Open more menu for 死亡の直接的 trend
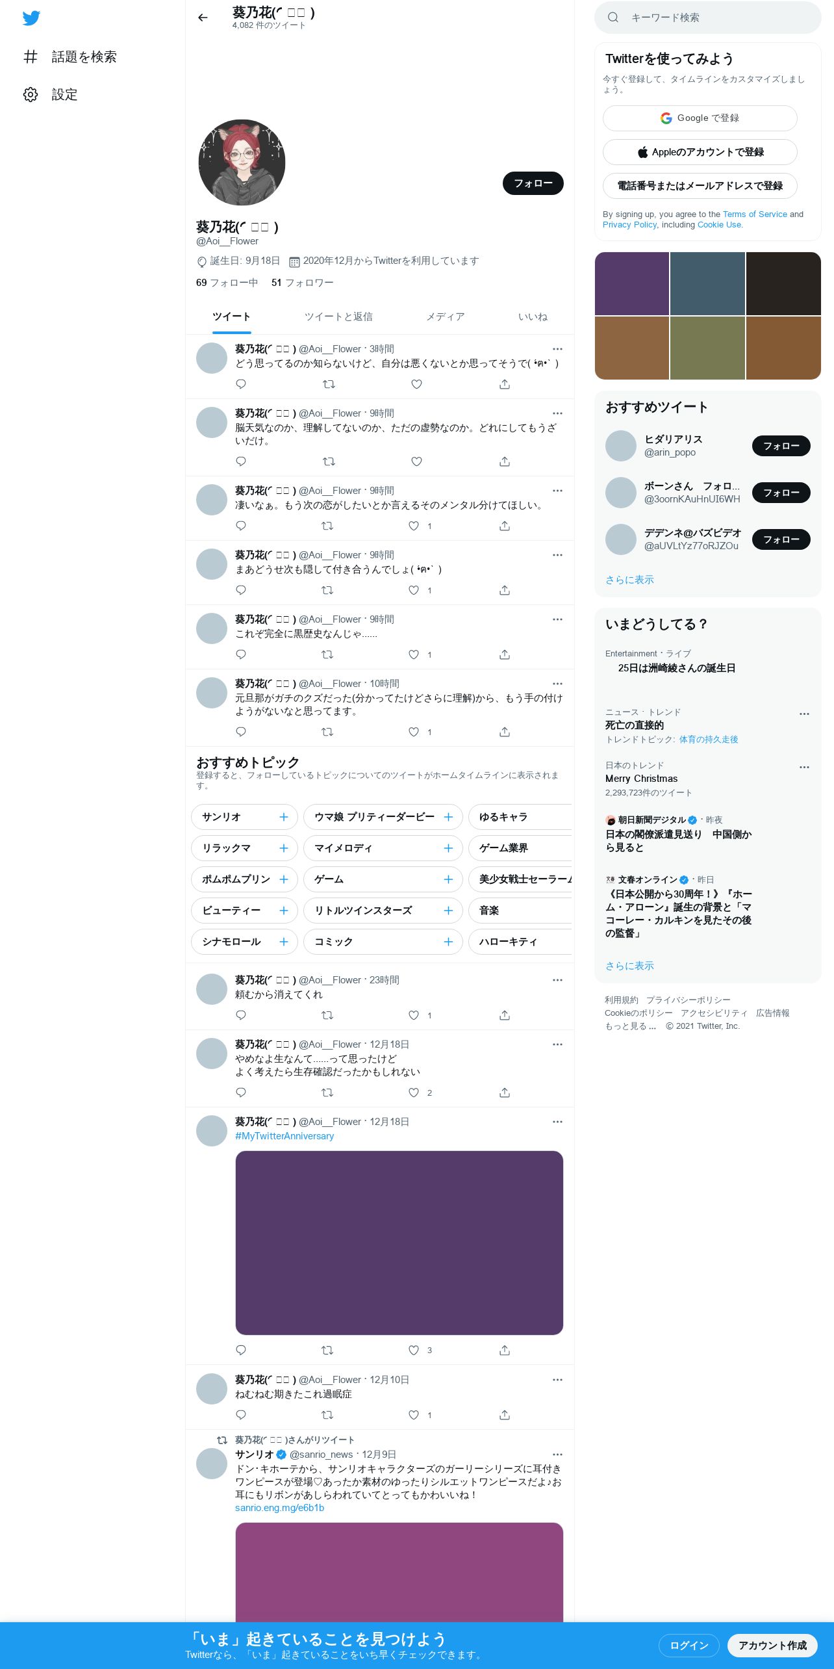The height and width of the screenshot is (1669, 834). (x=804, y=714)
